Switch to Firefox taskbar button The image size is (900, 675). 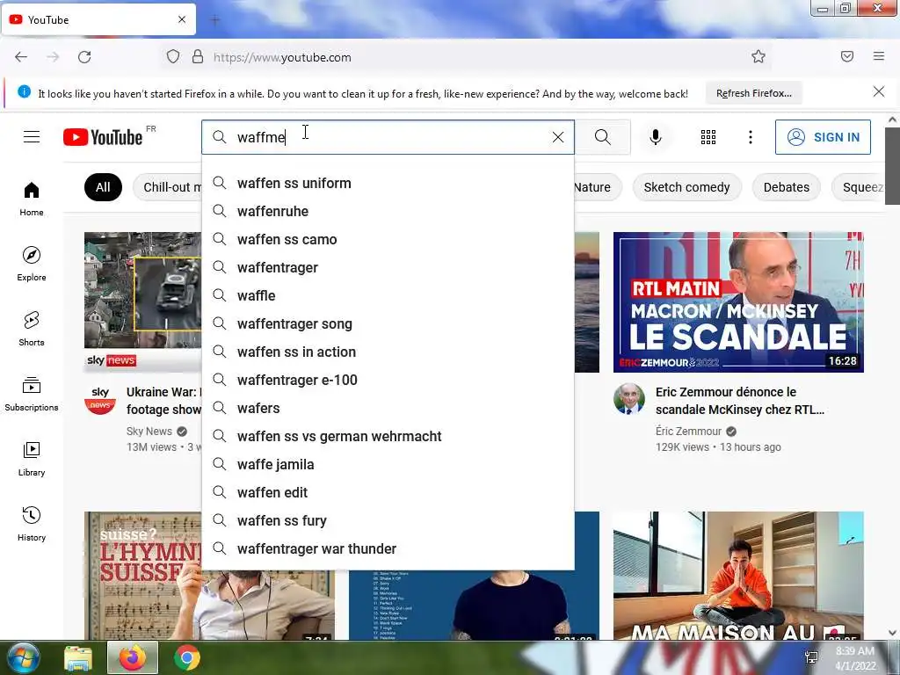[133, 657]
